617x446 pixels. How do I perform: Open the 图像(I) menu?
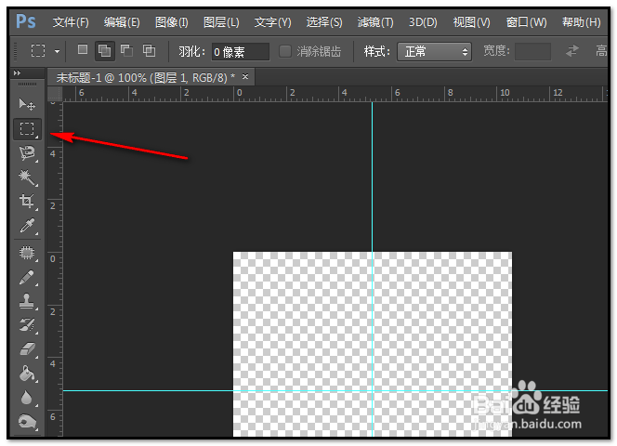click(172, 22)
